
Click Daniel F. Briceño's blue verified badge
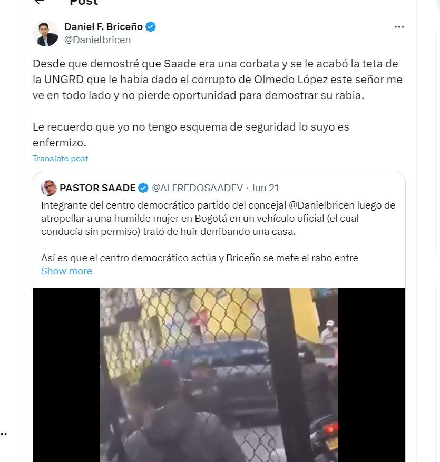[x=151, y=27]
